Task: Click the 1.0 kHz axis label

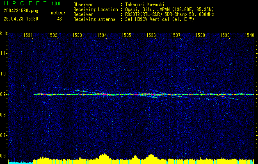Action: pos(3,74)
